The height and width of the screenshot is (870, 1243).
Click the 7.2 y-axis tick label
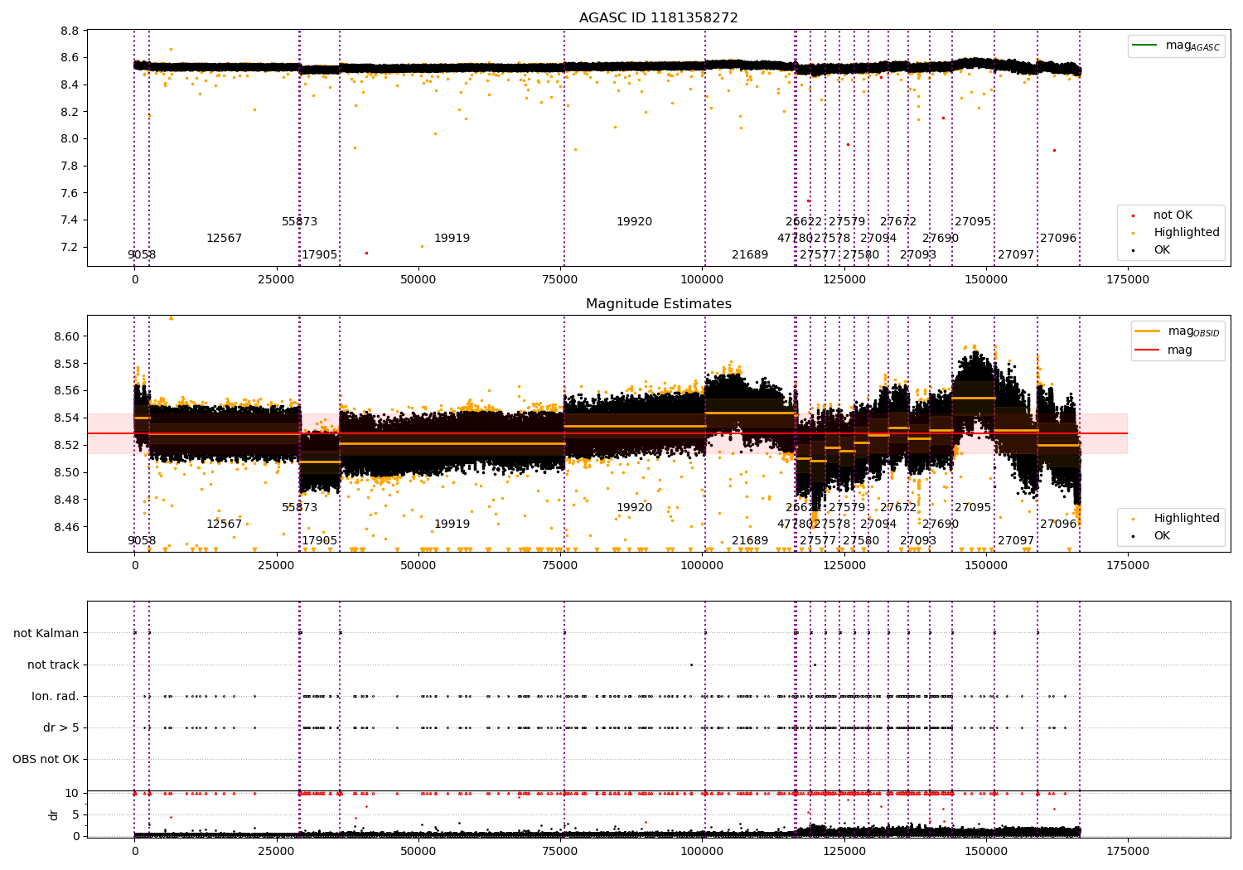(x=70, y=248)
